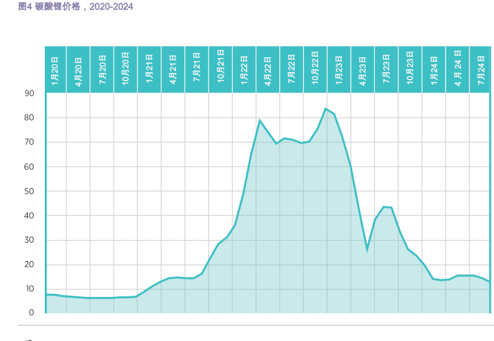Click the 90 label on the y-axis
494x341 pixels.
point(29,93)
